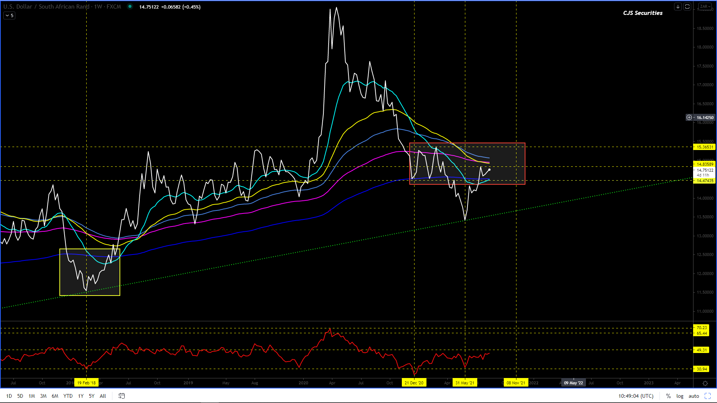Select the YTD time range
Screen dimensions: 717x403
[x=68, y=396]
